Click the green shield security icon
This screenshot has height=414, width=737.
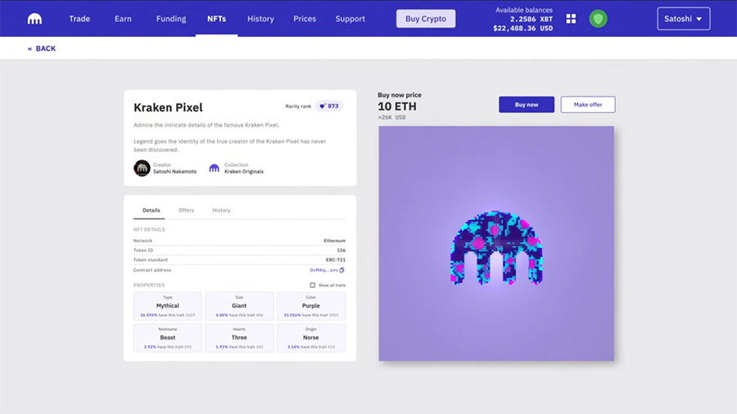coord(598,19)
